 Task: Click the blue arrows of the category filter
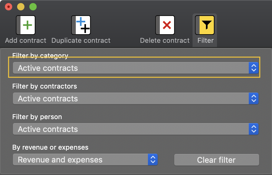(254, 68)
